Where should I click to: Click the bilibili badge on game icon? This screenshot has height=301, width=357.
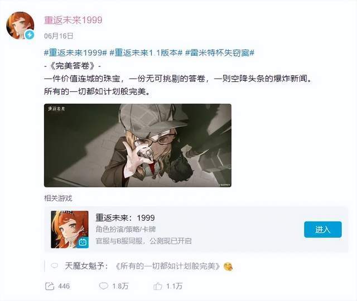click(83, 242)
